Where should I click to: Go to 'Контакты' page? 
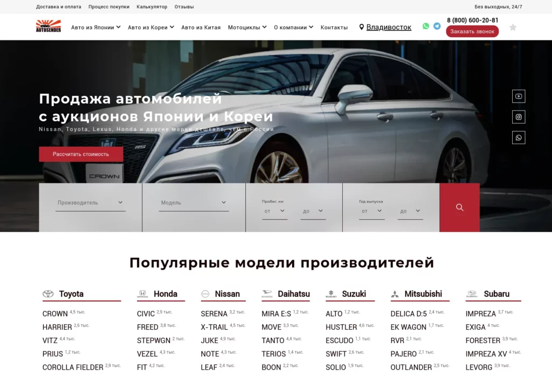tap(334, 27)
